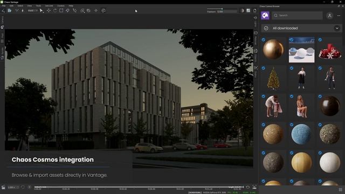This screenshot has height=194, width=345.
Task: Open the File menu
Action: (x=4, y=6)
